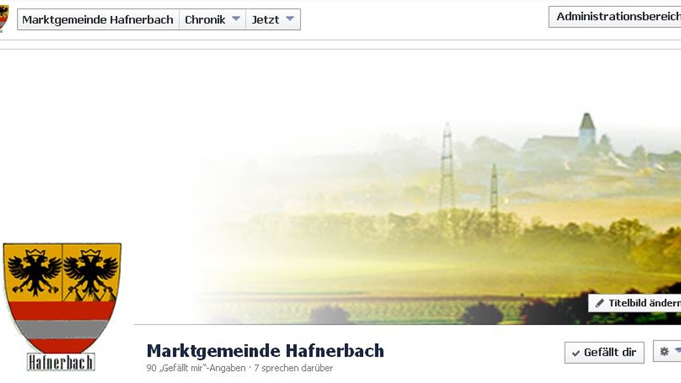Expand the Jetzt dropdown

coord(273,19)
